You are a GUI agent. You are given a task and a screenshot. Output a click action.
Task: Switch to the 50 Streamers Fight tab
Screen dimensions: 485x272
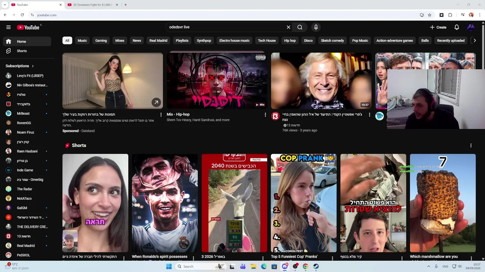pos(93,5)
